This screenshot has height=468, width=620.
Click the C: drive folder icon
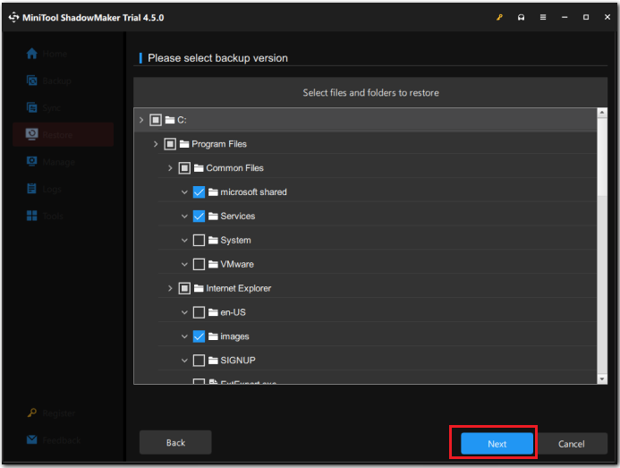170,120
